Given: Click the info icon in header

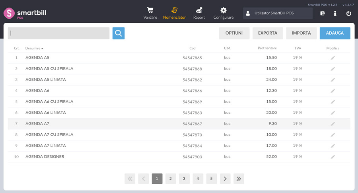Looking at the screenshot, I should (335, 13).
